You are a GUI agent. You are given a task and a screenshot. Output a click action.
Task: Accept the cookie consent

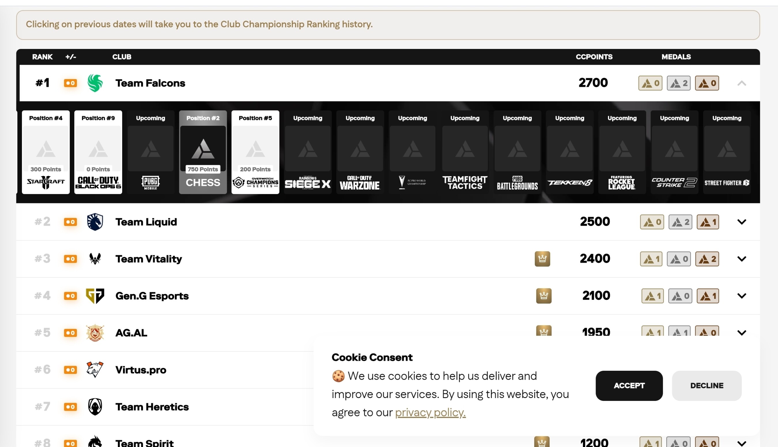(x=629, y=385)
